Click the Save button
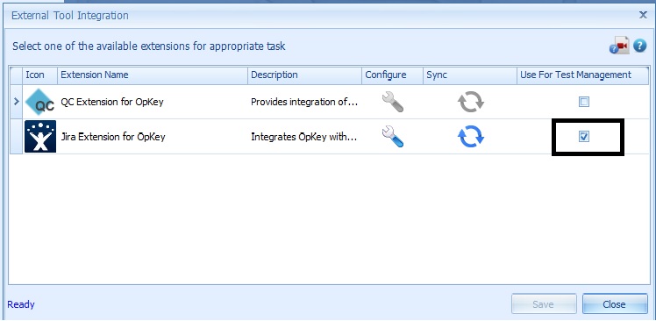Image resolution: width=656 pixels, height=321 pixels. 544,304
